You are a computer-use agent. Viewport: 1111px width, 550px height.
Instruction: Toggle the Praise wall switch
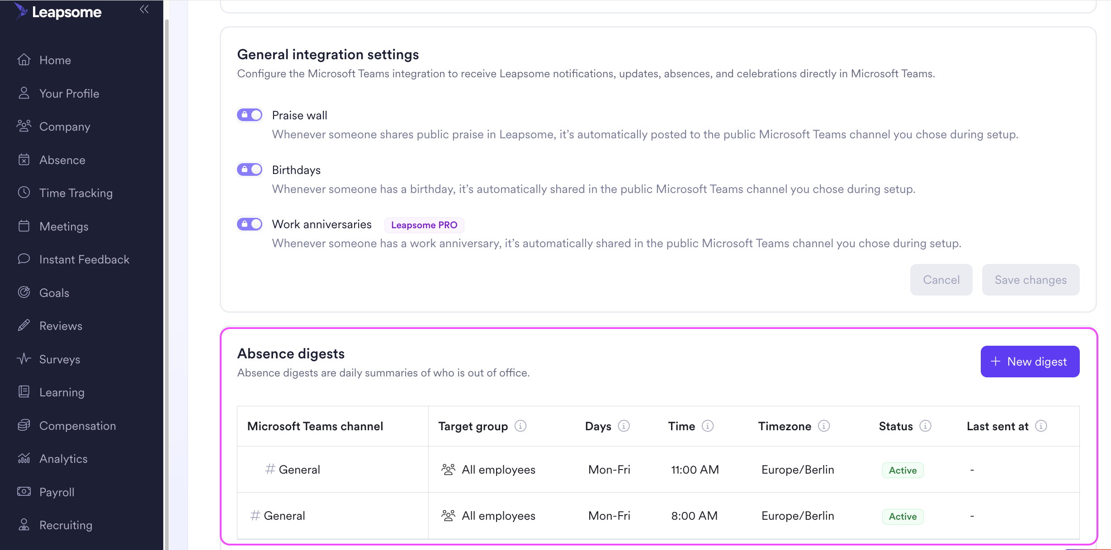(x=250, y=115)
